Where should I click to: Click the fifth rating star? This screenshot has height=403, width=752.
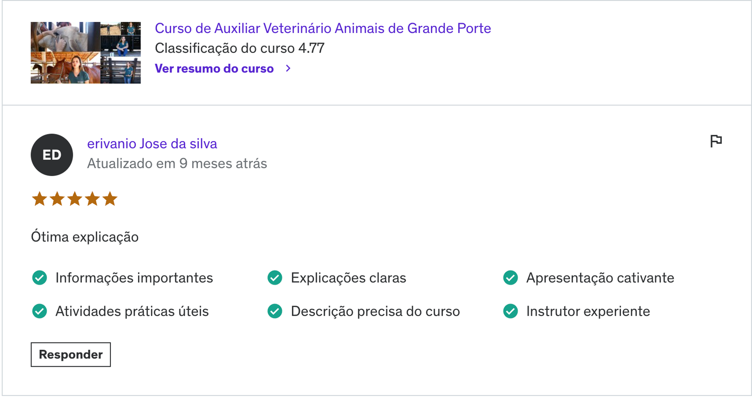coord(110,199)
